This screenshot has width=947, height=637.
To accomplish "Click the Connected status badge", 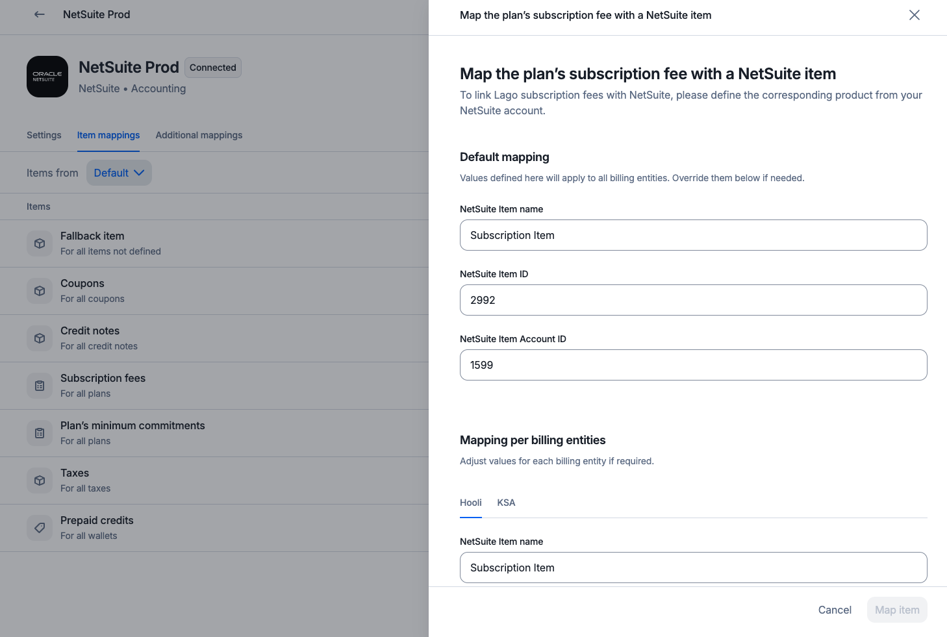I will [213, 68].
